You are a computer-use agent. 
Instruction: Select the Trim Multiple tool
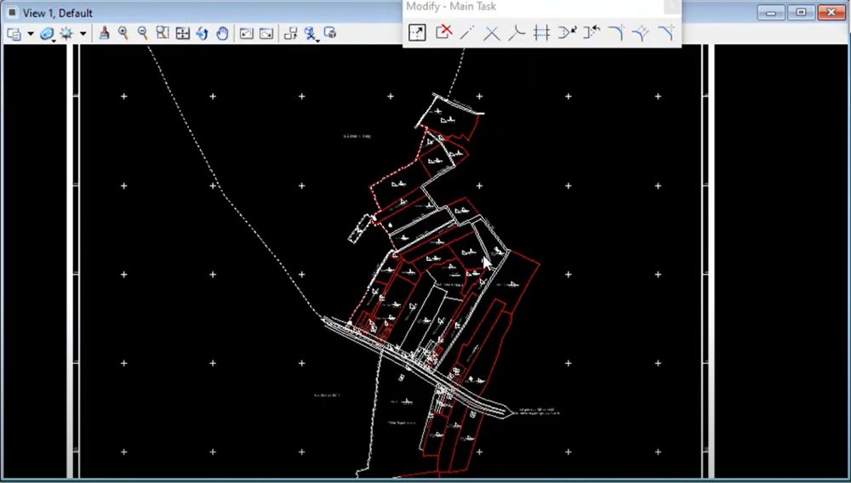pos(541,32)
